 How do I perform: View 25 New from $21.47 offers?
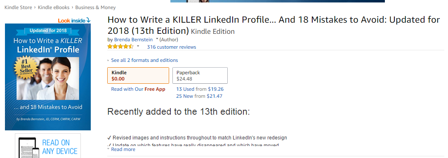[x=199, y=96]
